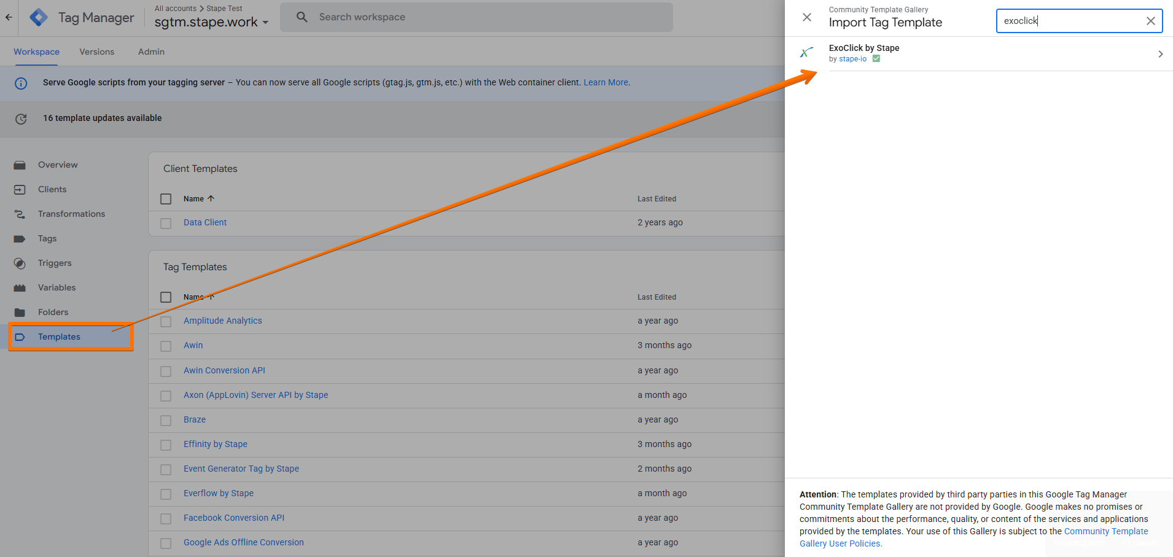Viewport: 1173px width, 557px height.
Task: Click the Tags sidebar icon
Action: (20, 239)
